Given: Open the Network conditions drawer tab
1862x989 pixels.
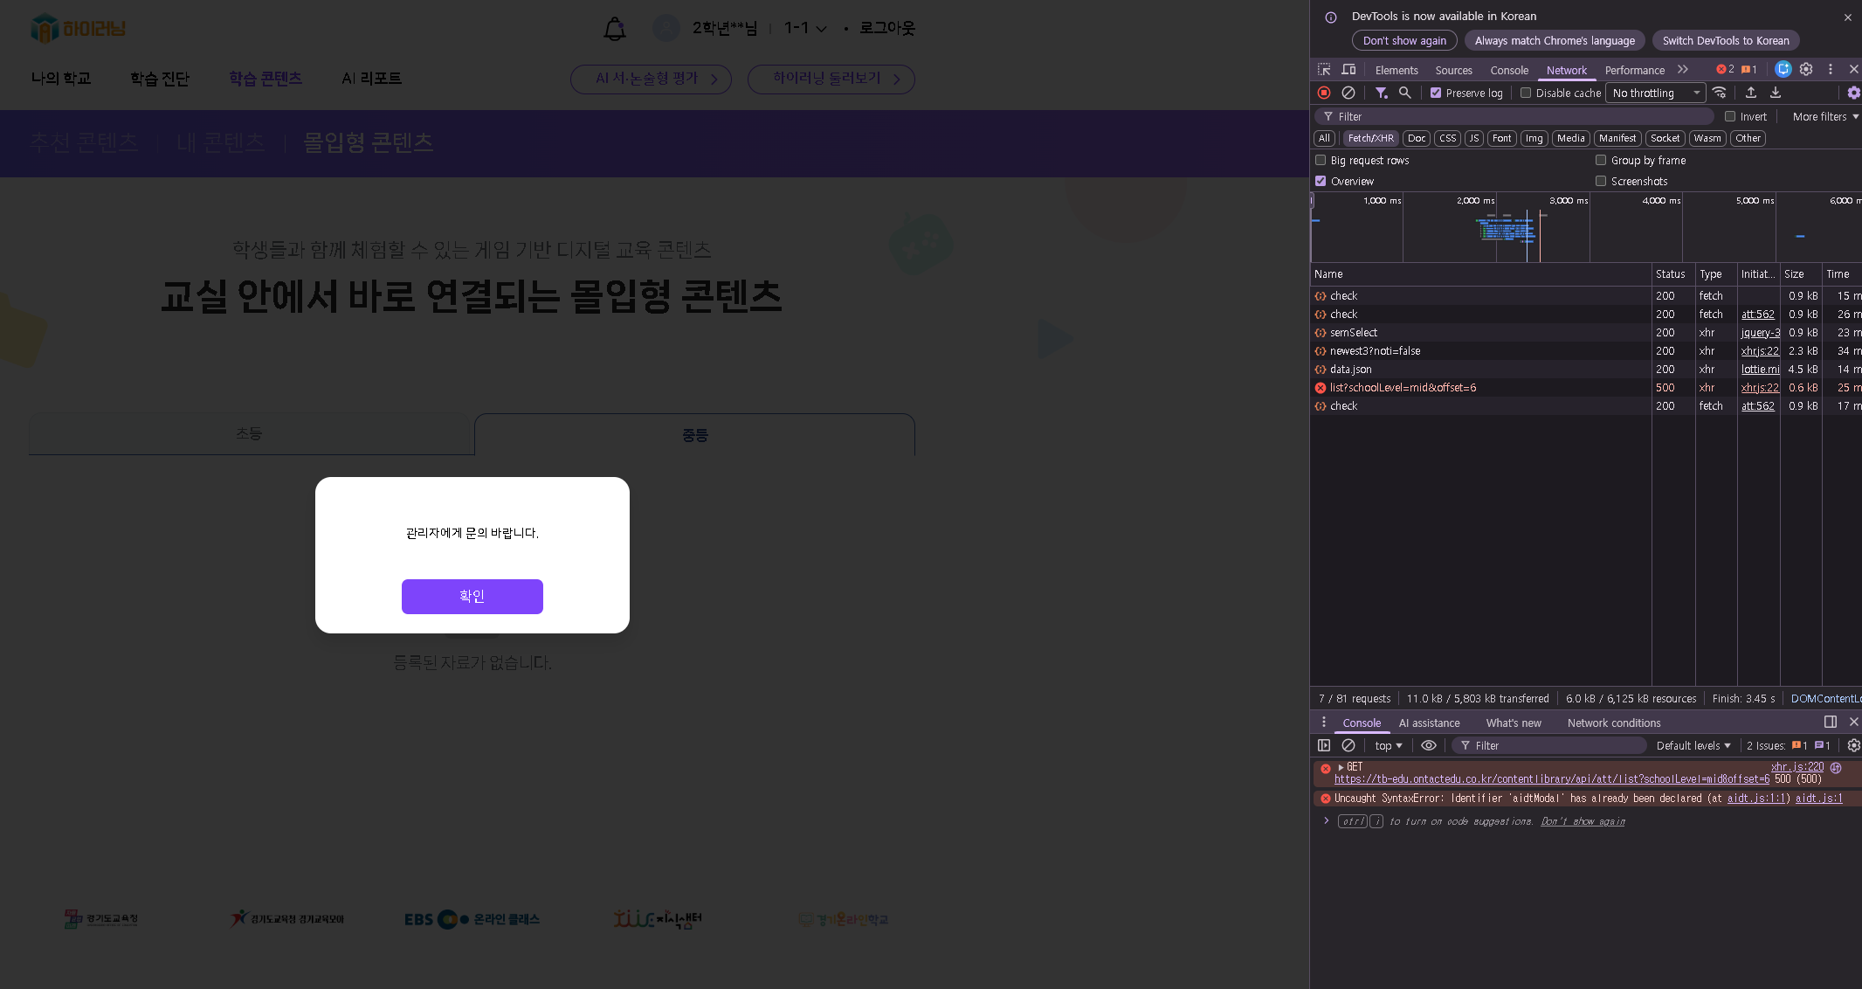Looking at the screenshot, I should point(1614,723).
